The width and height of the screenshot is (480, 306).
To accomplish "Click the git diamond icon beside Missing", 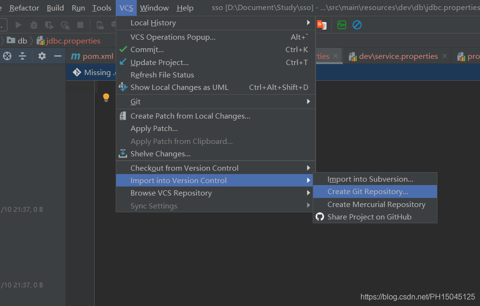I will point(77,73).
